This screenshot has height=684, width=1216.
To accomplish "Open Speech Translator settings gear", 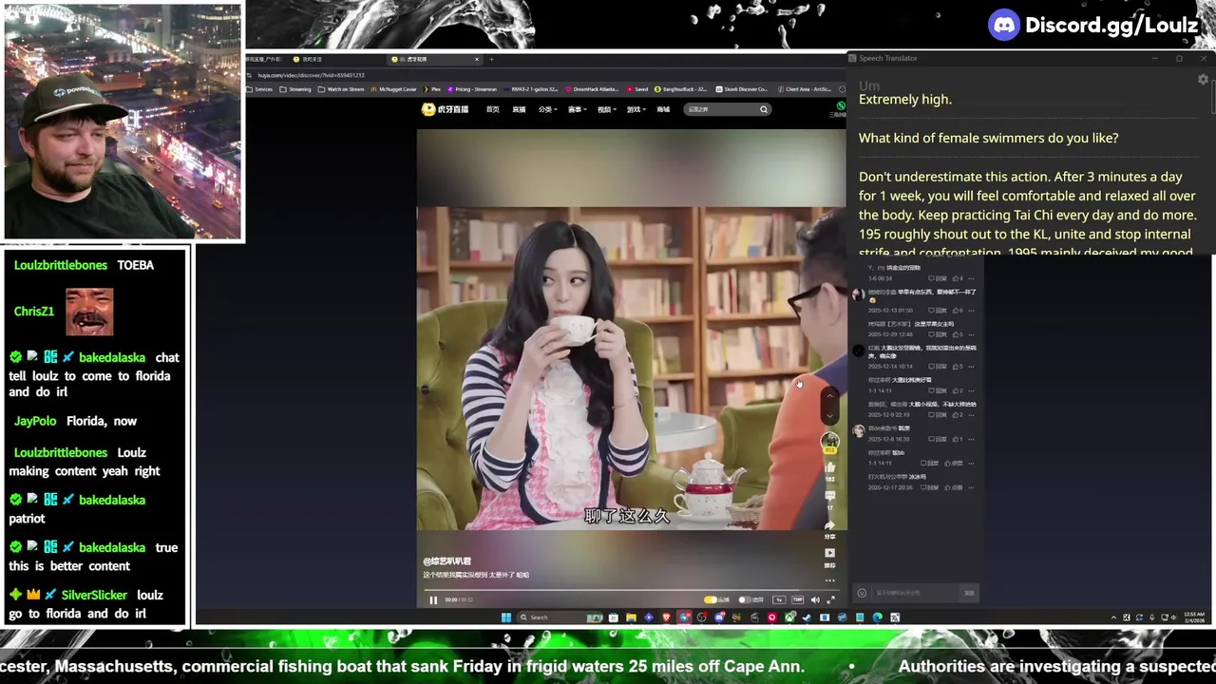I will pyautogui.click(x=1203, y=80).
